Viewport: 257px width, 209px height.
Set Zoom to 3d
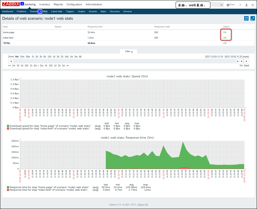58,57
